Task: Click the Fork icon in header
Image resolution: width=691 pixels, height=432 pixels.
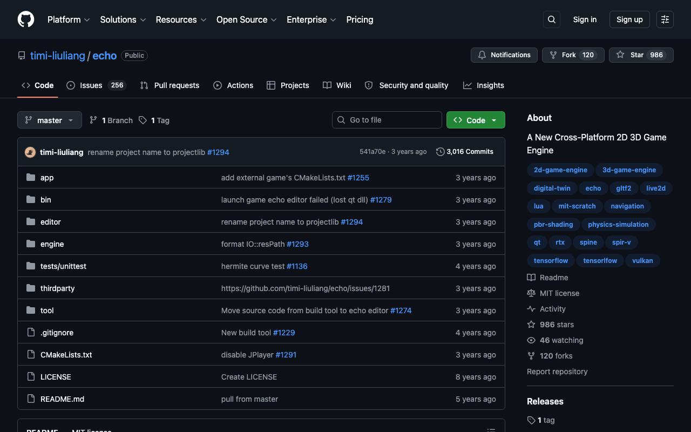Action: click(x=553, y=55)
